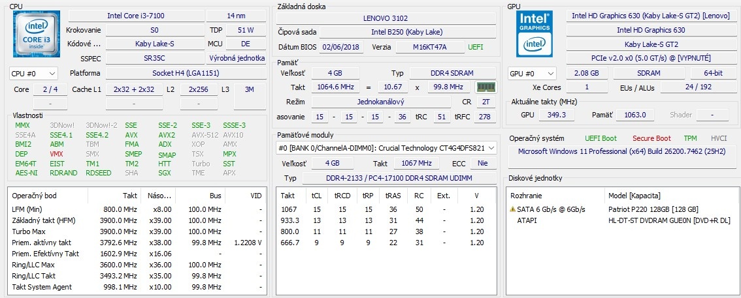Click the Jednokanálový mode field

point(382,102)
